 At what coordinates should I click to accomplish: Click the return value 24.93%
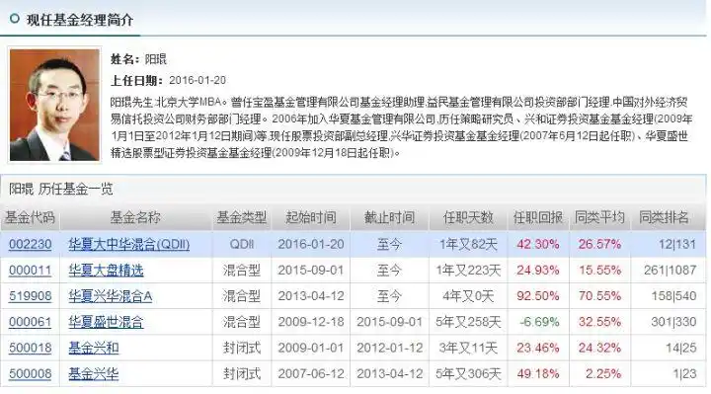(x=538, y=271)
